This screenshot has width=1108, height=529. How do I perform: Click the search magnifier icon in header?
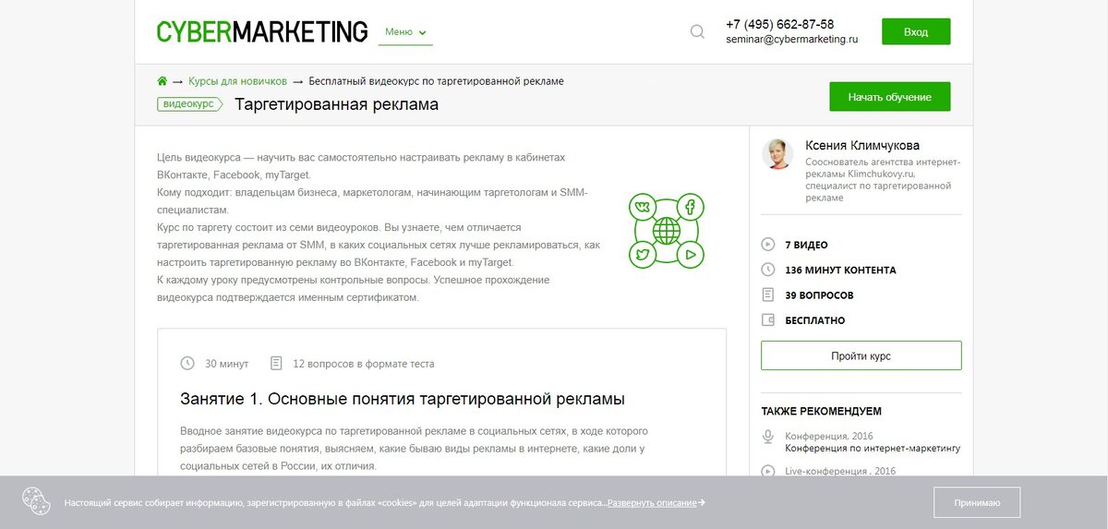[697, 32]
